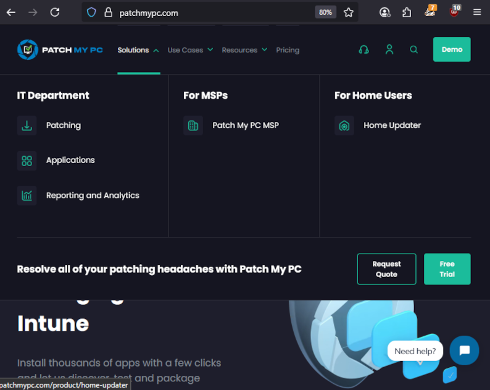Open the Home Updater link

[x=392, y=125]
